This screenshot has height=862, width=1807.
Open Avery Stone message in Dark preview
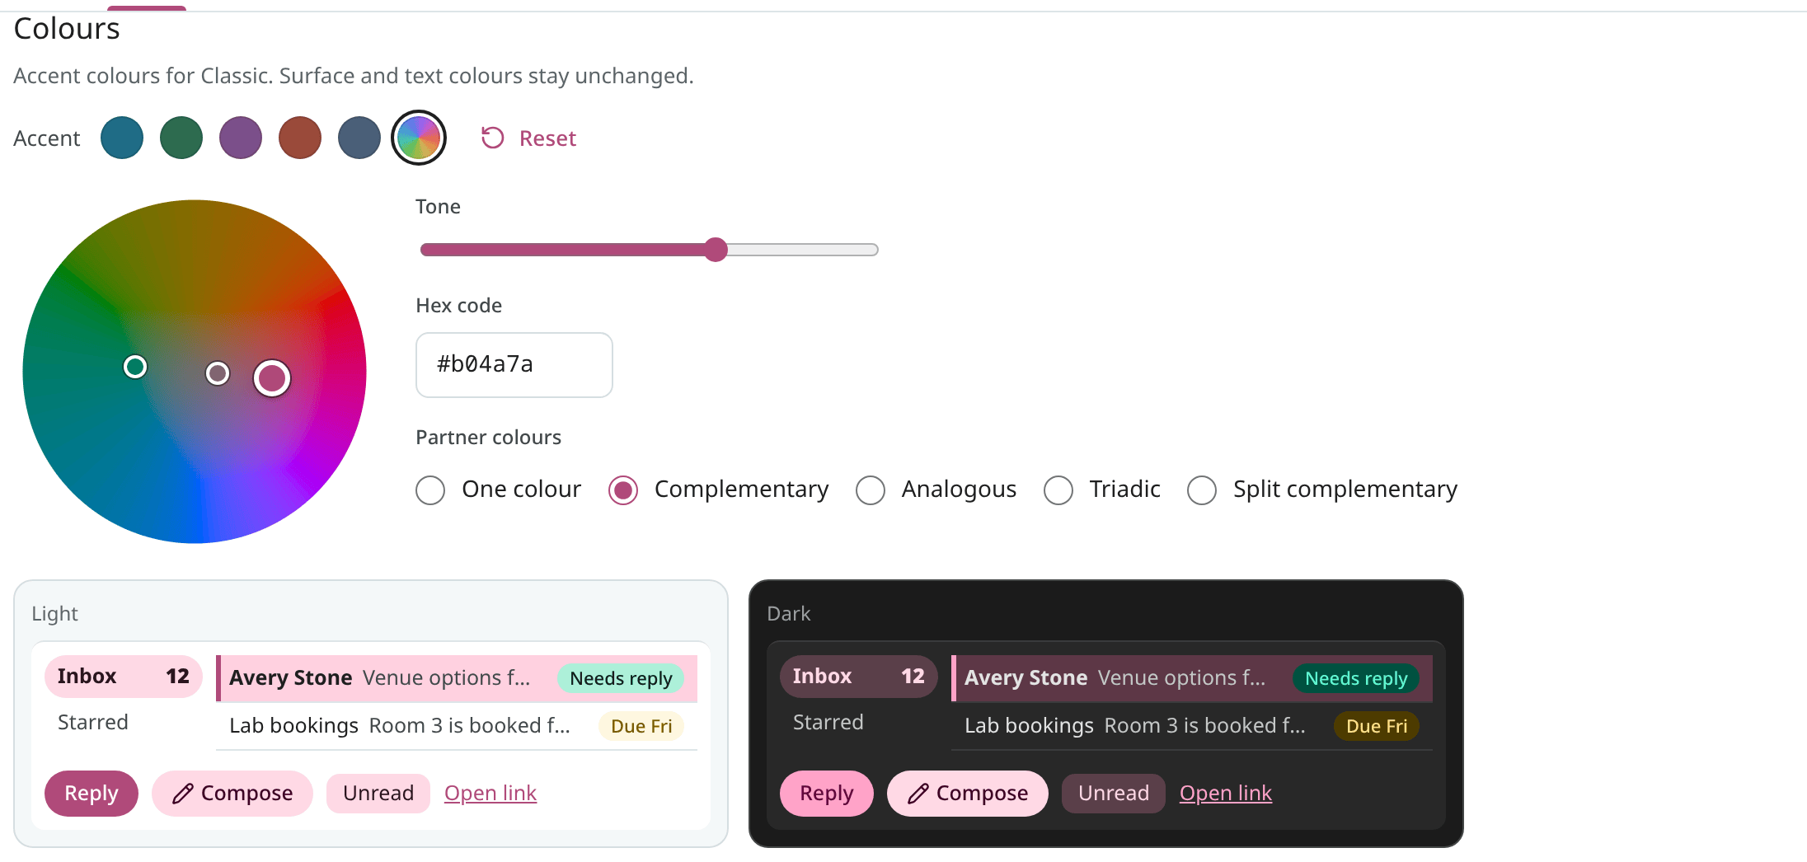pyautogui.click(x=1192, y=678)
